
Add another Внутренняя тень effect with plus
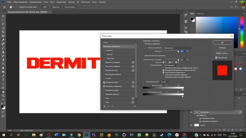coord(133,71)
